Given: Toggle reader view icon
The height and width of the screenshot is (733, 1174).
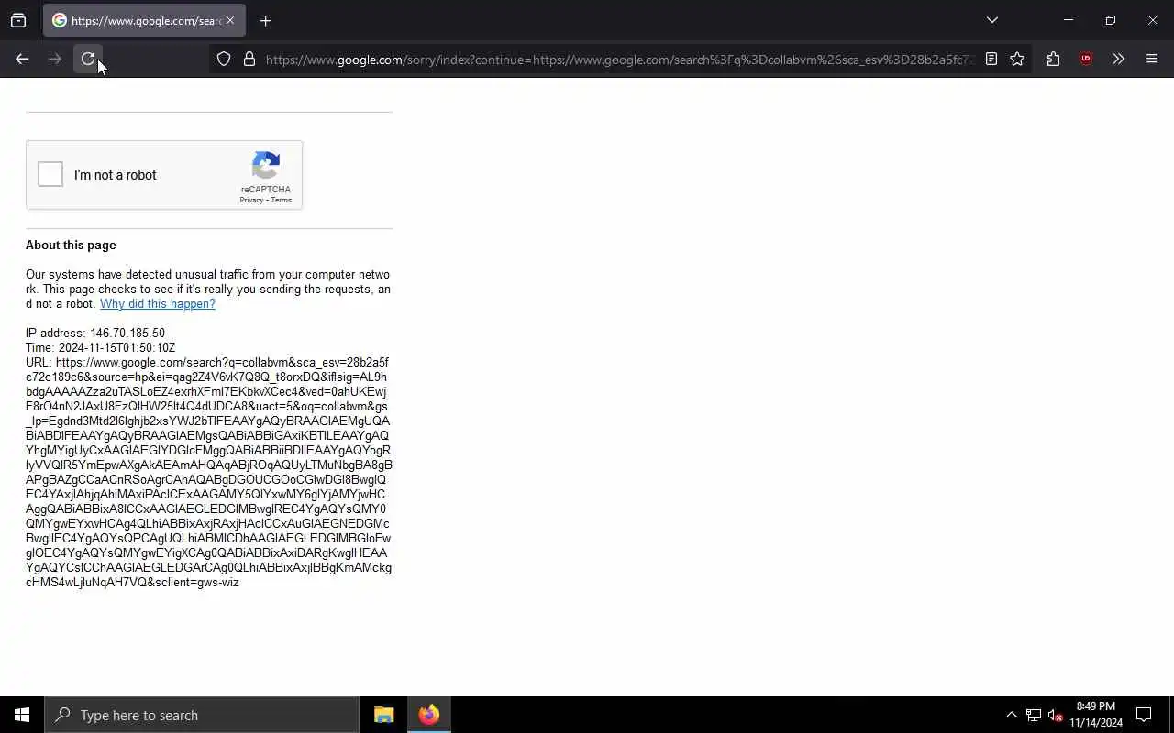Looking at the screenshot, I should click(991, 60).
